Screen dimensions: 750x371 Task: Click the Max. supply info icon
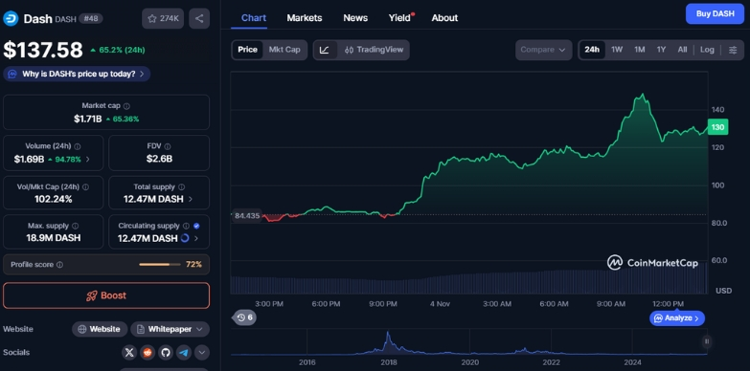(x=75, y=226)
